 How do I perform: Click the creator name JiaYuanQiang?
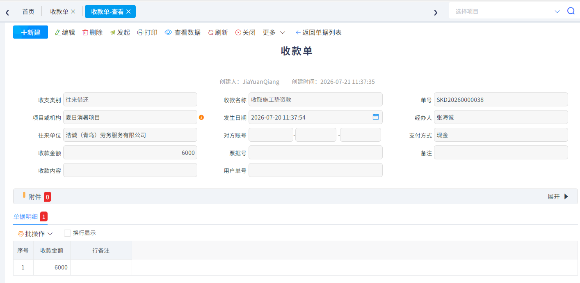coord(261,82)
